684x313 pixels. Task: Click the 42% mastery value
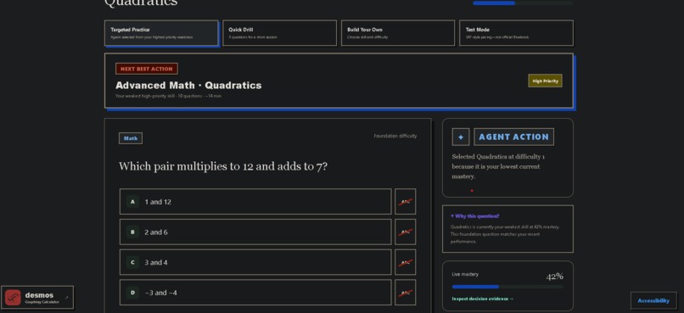point(554,277)
